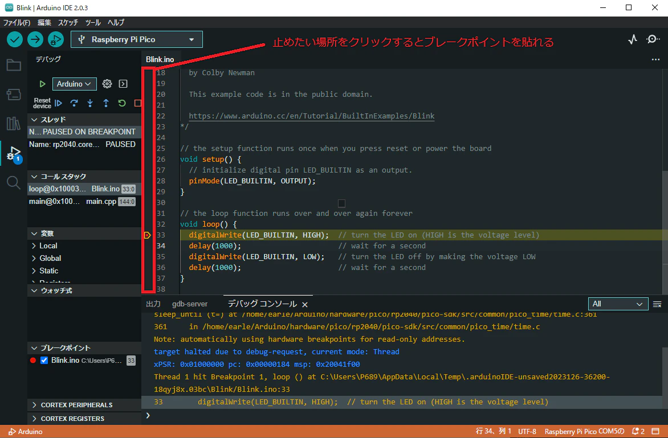
Task: Click the breakpoint marker on line 33
Action: [148, 235]
